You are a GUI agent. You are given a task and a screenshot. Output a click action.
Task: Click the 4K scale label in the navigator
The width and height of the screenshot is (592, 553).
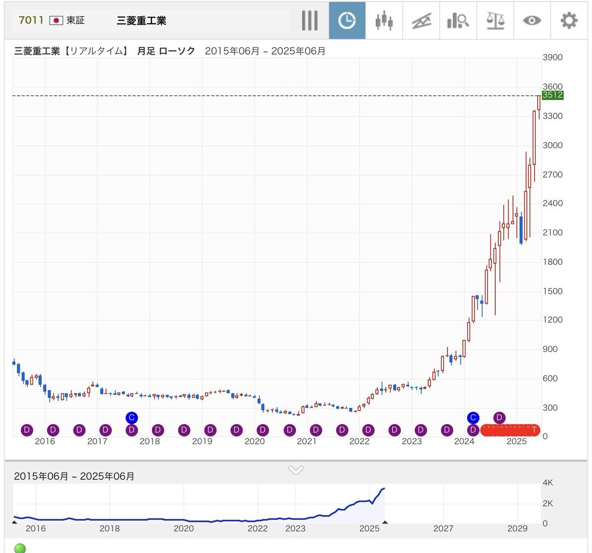(548, 483)
